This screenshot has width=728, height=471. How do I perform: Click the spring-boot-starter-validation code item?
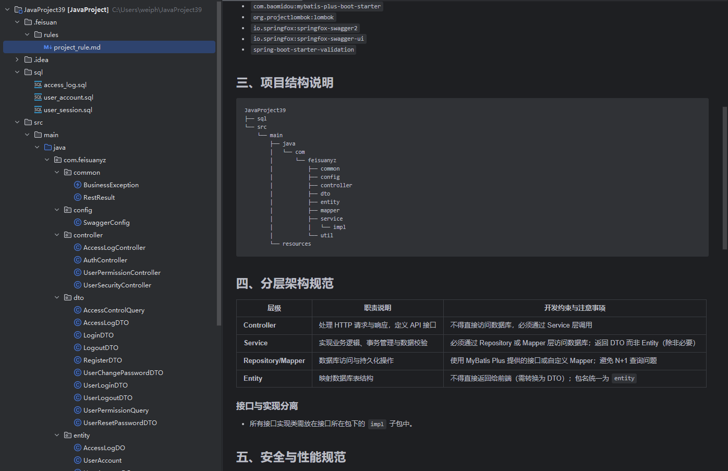tap(304, 50)
